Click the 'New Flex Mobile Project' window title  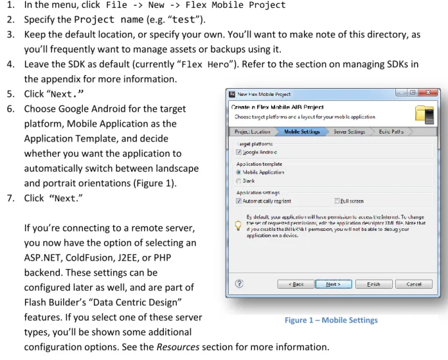(x=264, y=94)
